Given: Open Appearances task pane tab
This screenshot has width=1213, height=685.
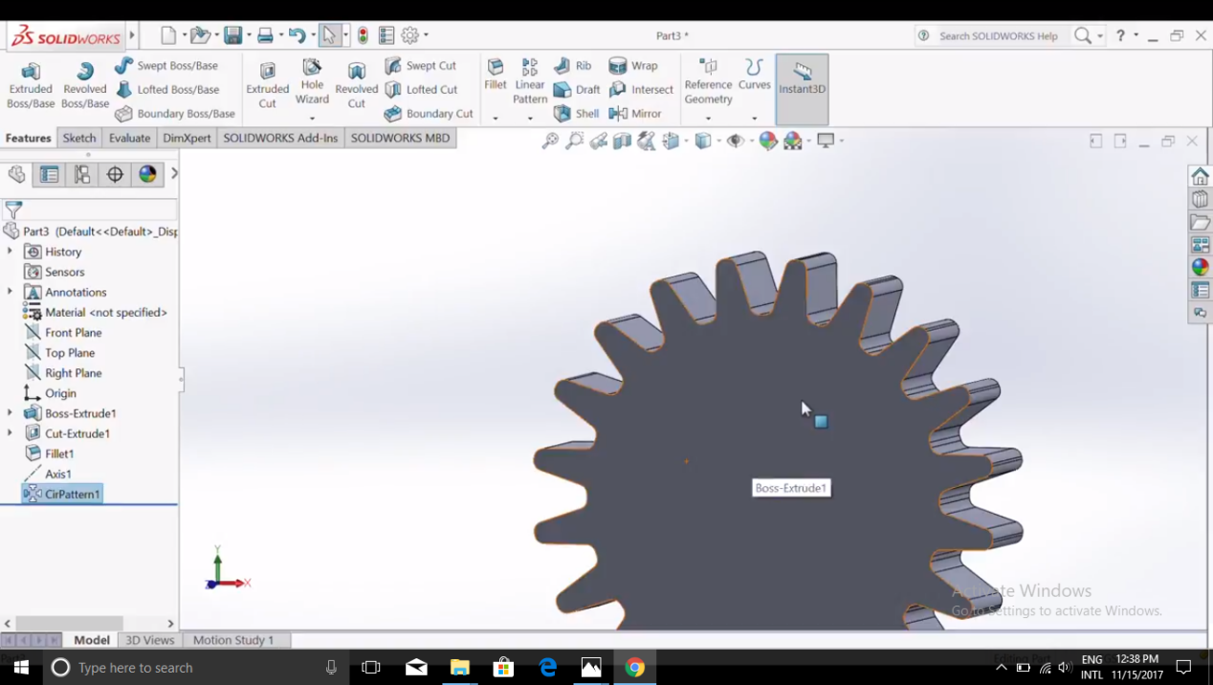Looking at the screenshot, I should click(x=1200, y=267).
